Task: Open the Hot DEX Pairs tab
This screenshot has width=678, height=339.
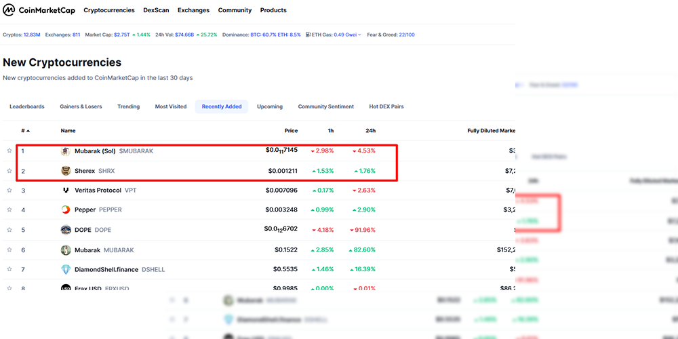Action: pyautogui.click(x=386, y=106)
